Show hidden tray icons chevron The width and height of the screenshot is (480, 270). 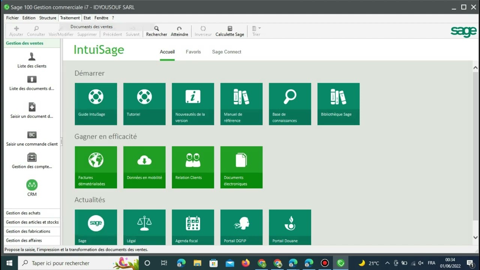(387, 263)
